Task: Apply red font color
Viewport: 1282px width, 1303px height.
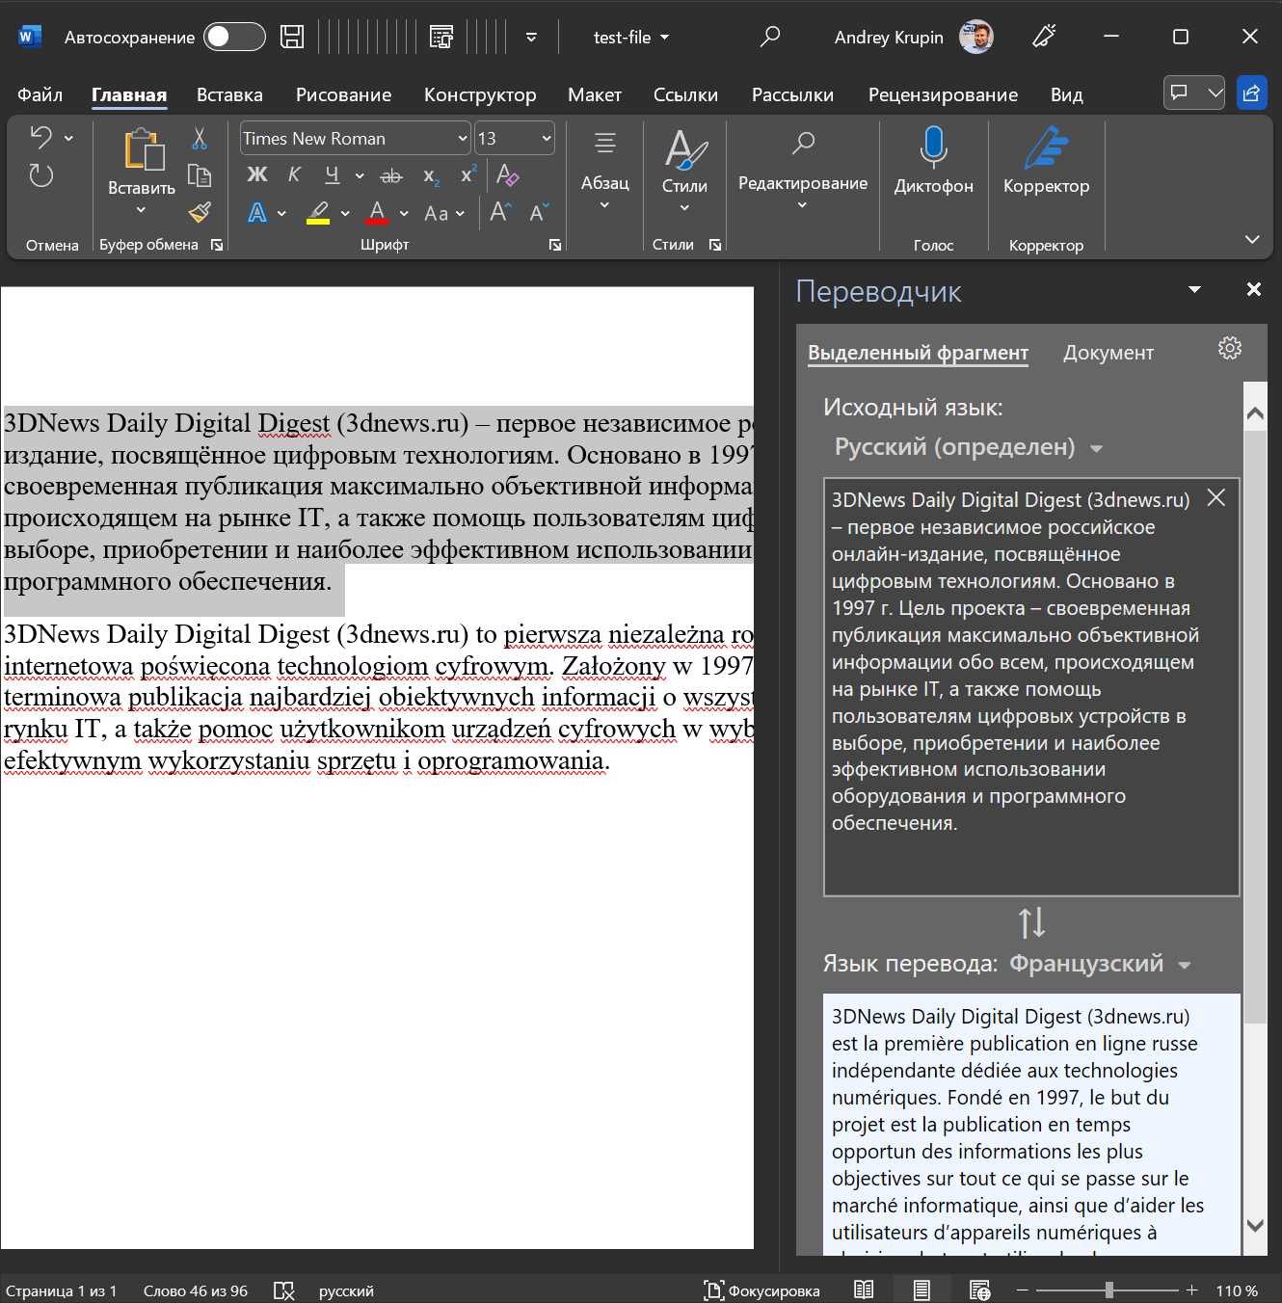Action: click(x=377, y=212)
